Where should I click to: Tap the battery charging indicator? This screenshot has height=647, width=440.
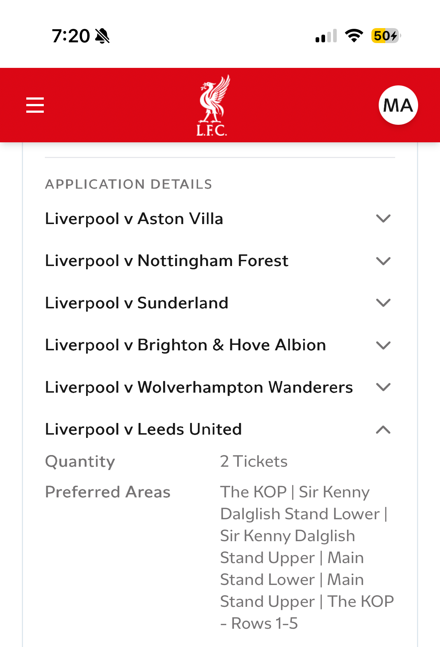pyautogui.click(x=386, y=36)
